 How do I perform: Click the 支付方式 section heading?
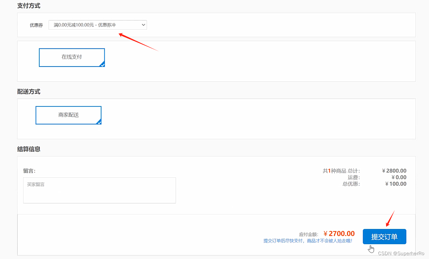pos(29,6)
